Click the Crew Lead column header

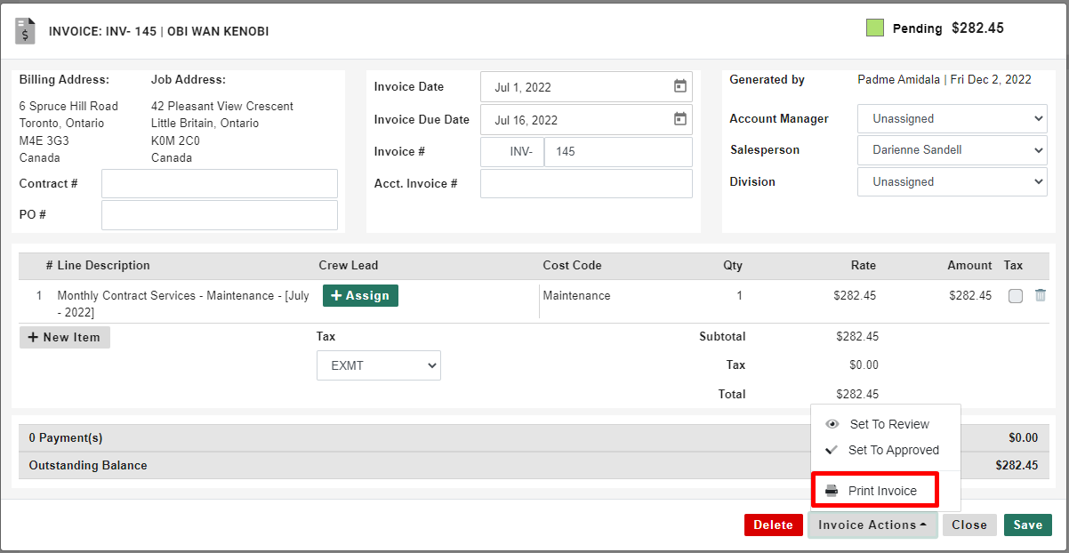[x=349, y=265]
